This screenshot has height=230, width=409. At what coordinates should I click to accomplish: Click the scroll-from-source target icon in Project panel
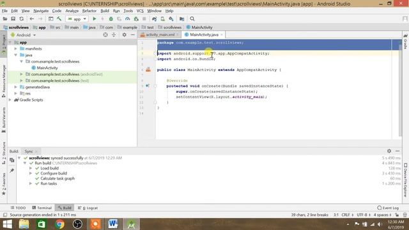pyautogui.click(x=105, y=34)
